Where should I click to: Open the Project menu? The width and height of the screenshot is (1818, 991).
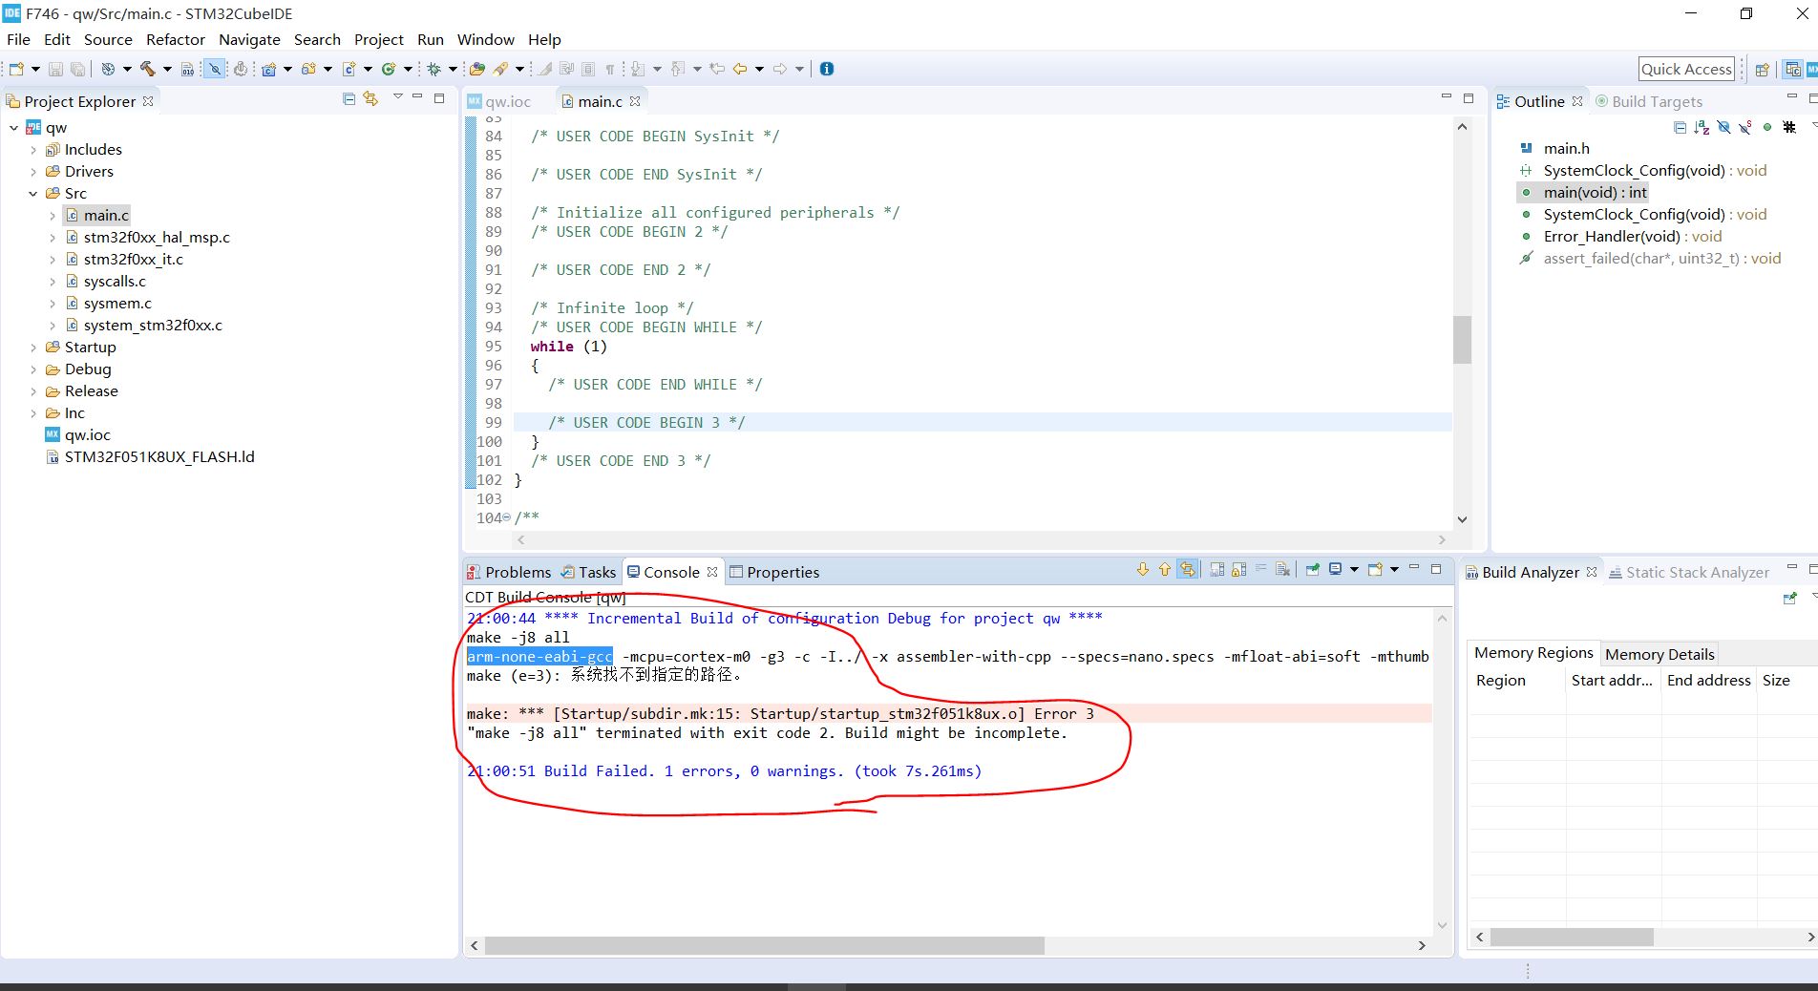click(x=379, y=39)
